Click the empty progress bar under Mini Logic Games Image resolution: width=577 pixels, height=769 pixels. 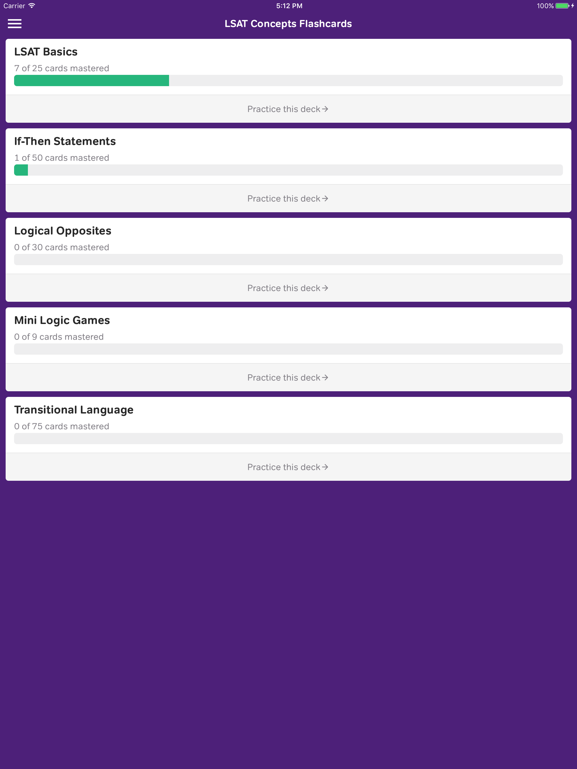click(x=288, y=349)
